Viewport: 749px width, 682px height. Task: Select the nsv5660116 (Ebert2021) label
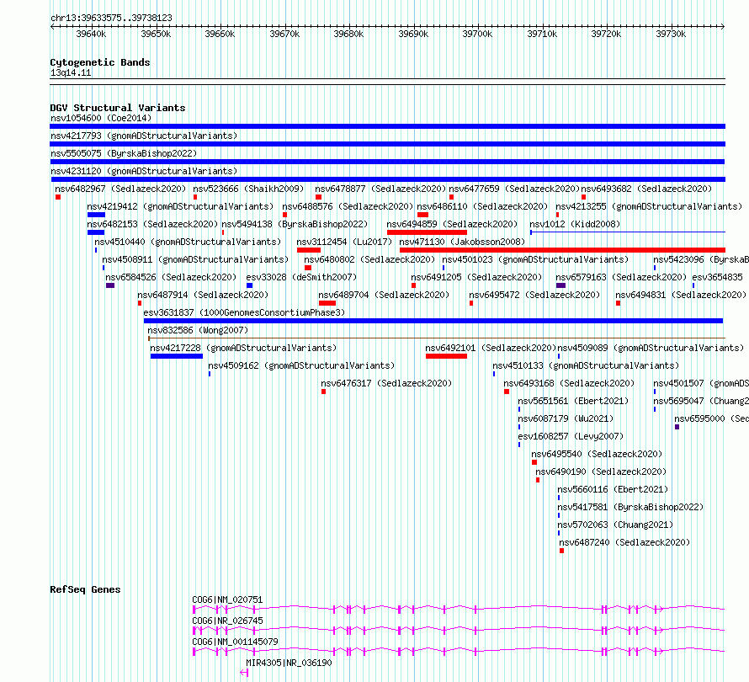[x=613, y=489]
